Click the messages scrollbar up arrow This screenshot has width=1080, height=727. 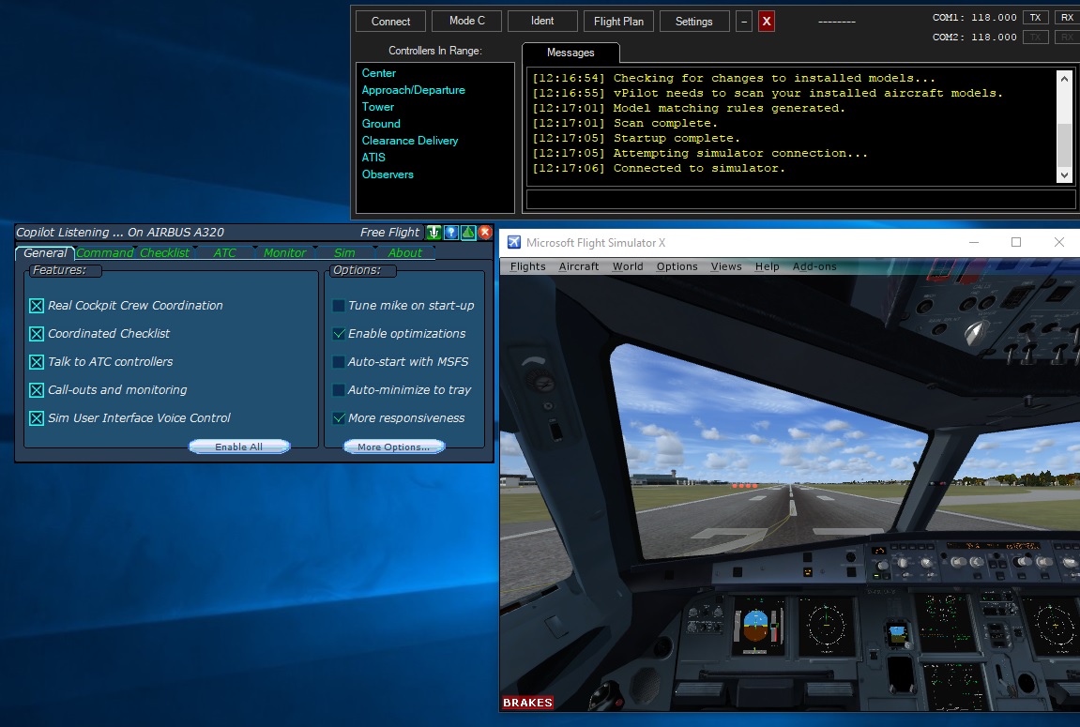(x=1064, y=78)
